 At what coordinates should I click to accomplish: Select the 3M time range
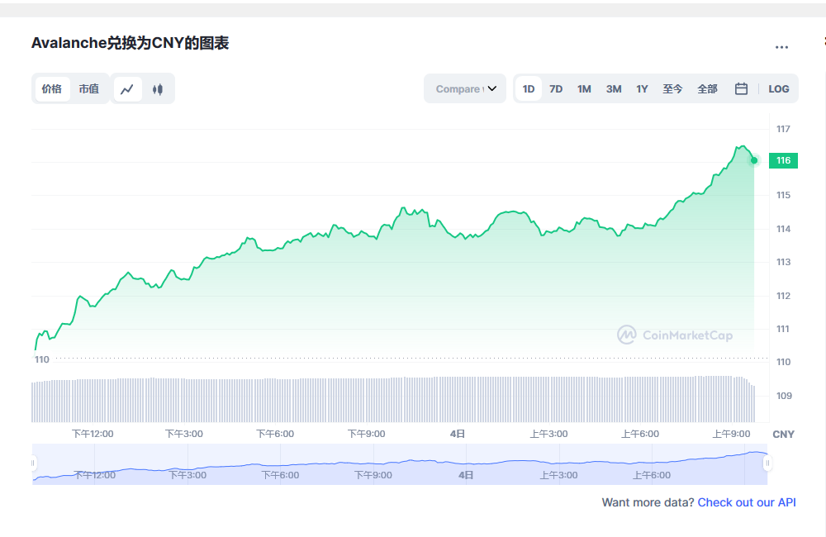(613, 89)
